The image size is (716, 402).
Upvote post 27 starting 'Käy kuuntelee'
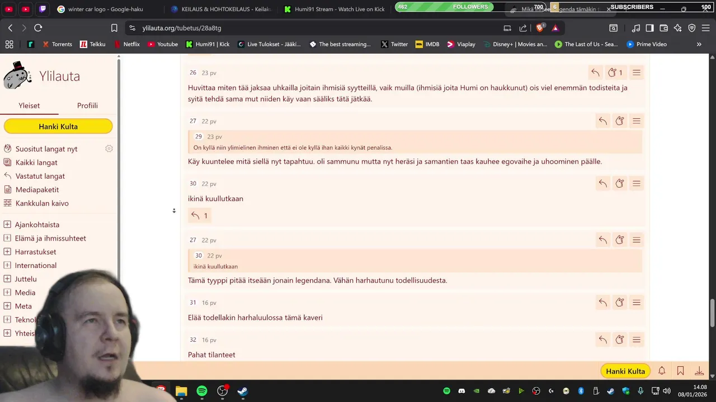620,121
